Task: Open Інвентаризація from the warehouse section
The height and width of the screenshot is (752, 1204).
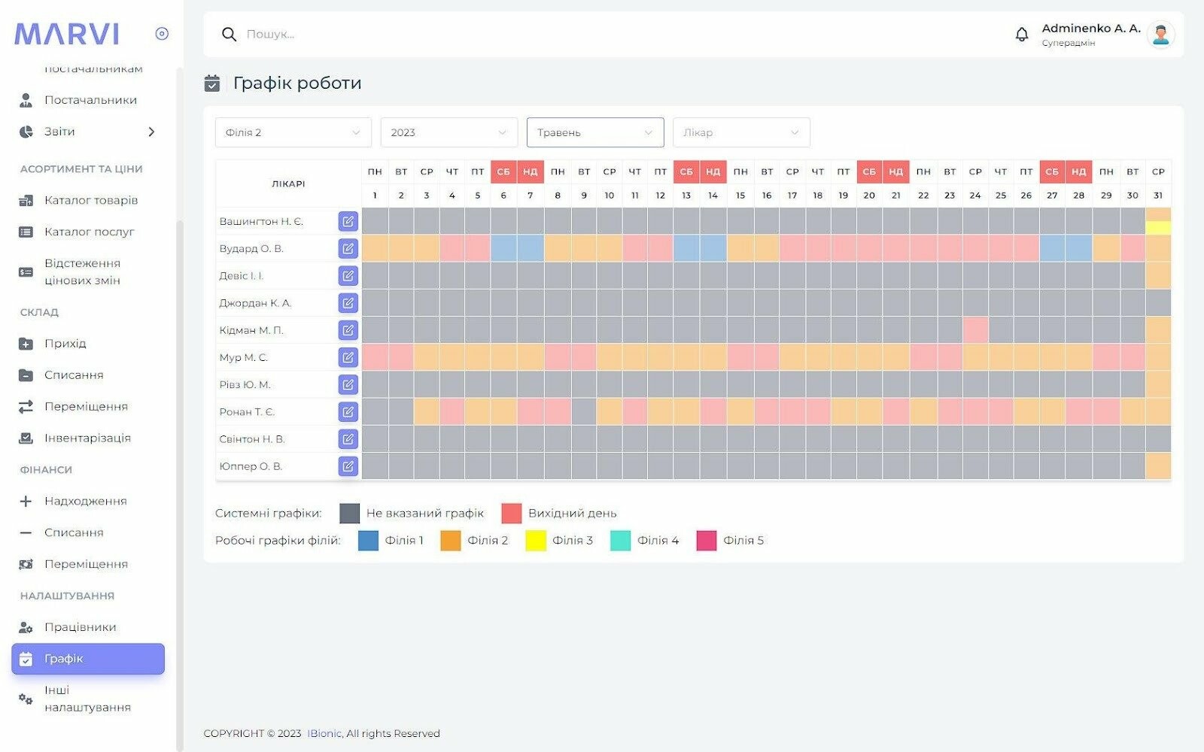Action: point(87,438)
